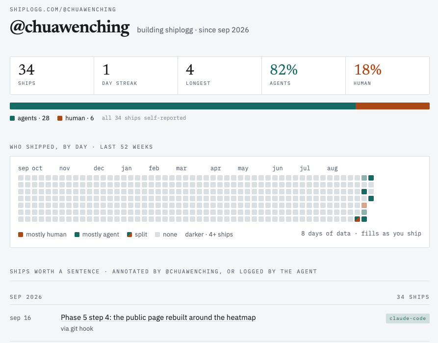This screenshot has width=438, height=343.
Task: Click the shiplogg.com/@chuawenching URL text
Action: pyautogui.click(x=63, y=9)
